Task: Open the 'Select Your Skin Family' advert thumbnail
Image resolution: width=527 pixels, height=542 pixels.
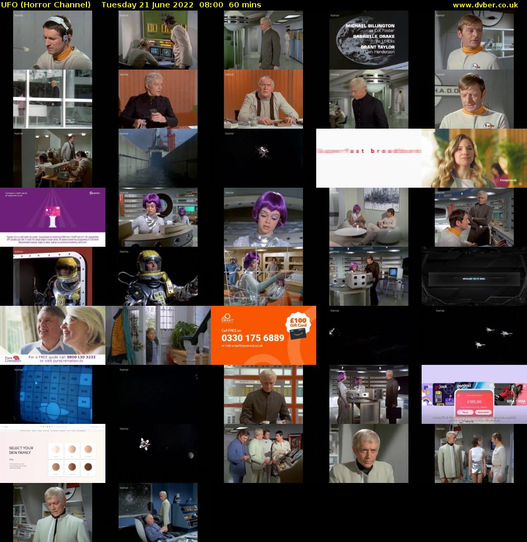Action: point(53,454)
